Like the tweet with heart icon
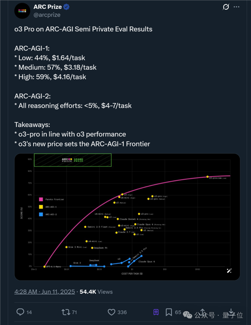 point(111,312)
